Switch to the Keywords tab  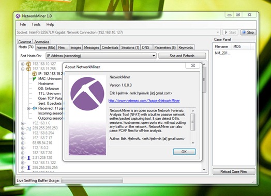pyautogui.click(x=186, y=47)
